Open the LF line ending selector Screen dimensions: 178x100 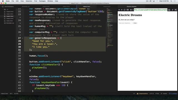[x=134, y=94]
